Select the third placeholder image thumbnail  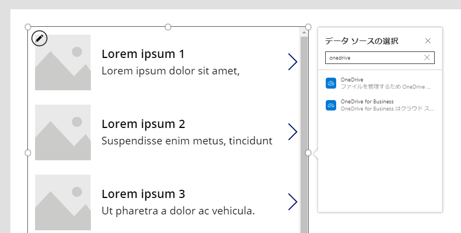(63, 202)
